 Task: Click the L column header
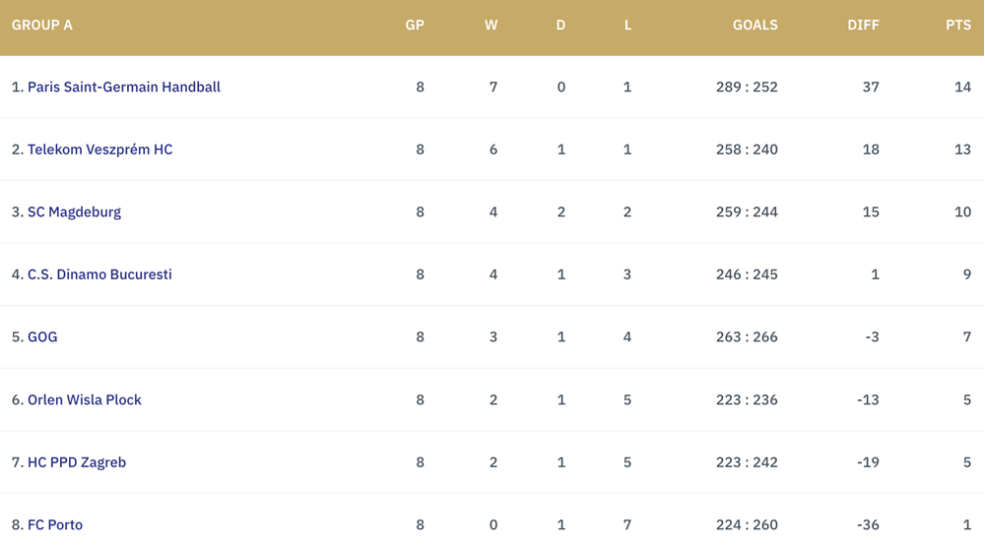[x=627, y=26]
